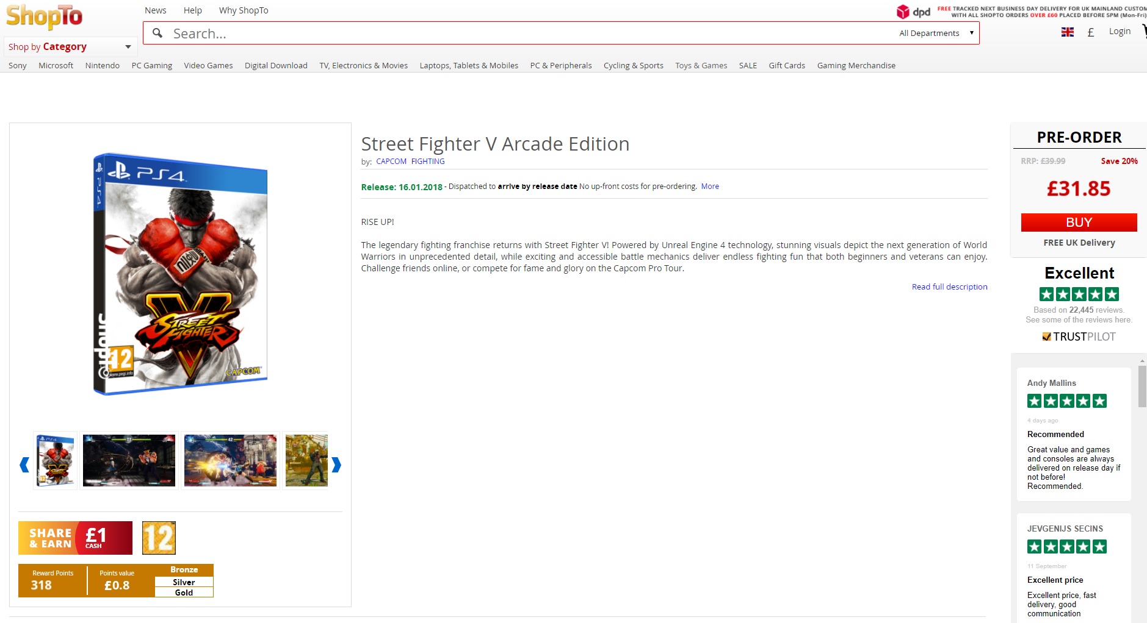This screenshot has width=1147, height=623.
Task: Click the RRP: £39.99 text
Action: (x=1043, y=161)
